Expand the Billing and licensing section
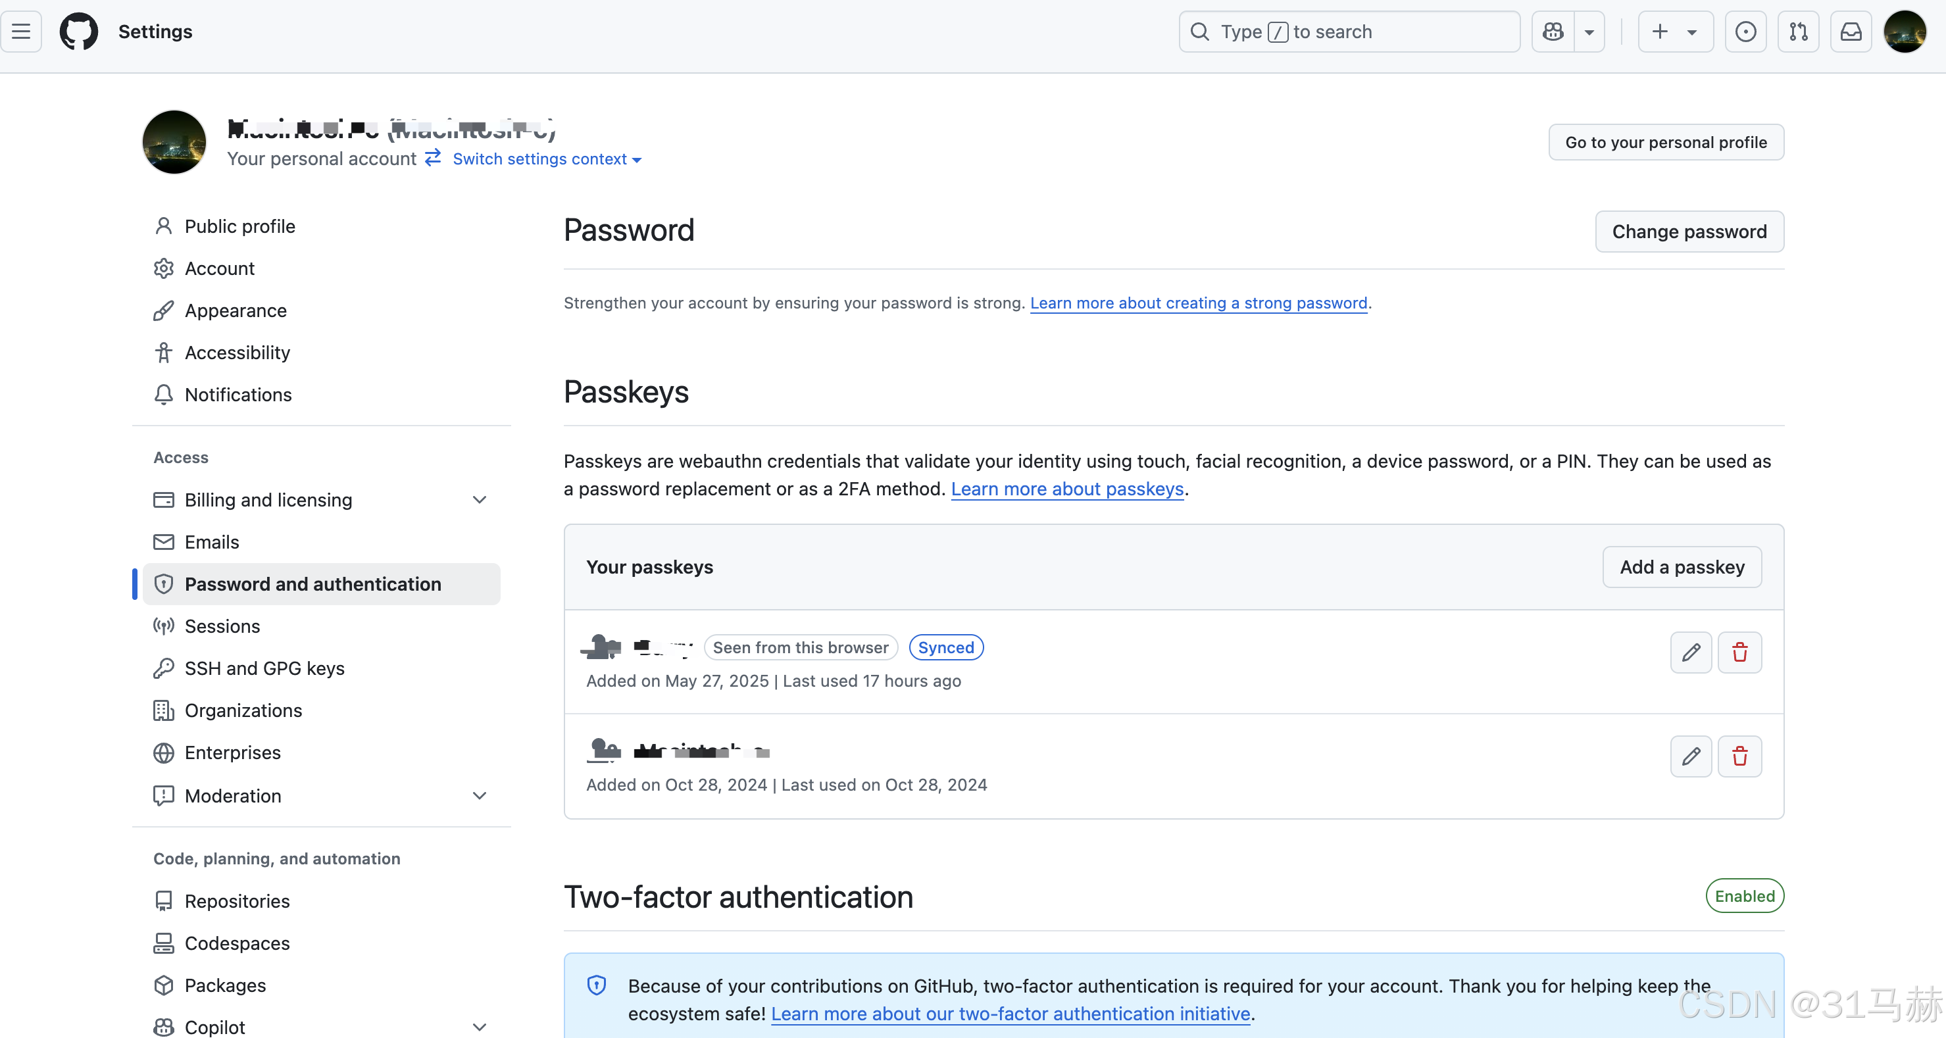The height and width of the screenshot is (1038, 1946). [479, 500]
